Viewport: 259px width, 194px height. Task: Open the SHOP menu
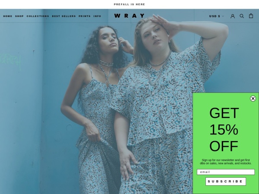19,16
